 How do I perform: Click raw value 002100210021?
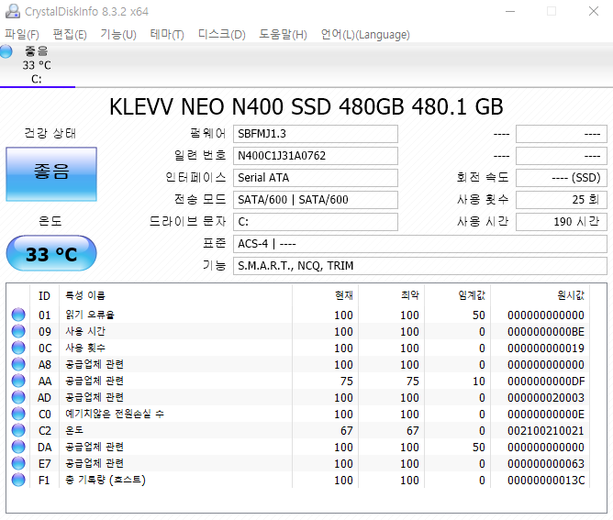546,430
